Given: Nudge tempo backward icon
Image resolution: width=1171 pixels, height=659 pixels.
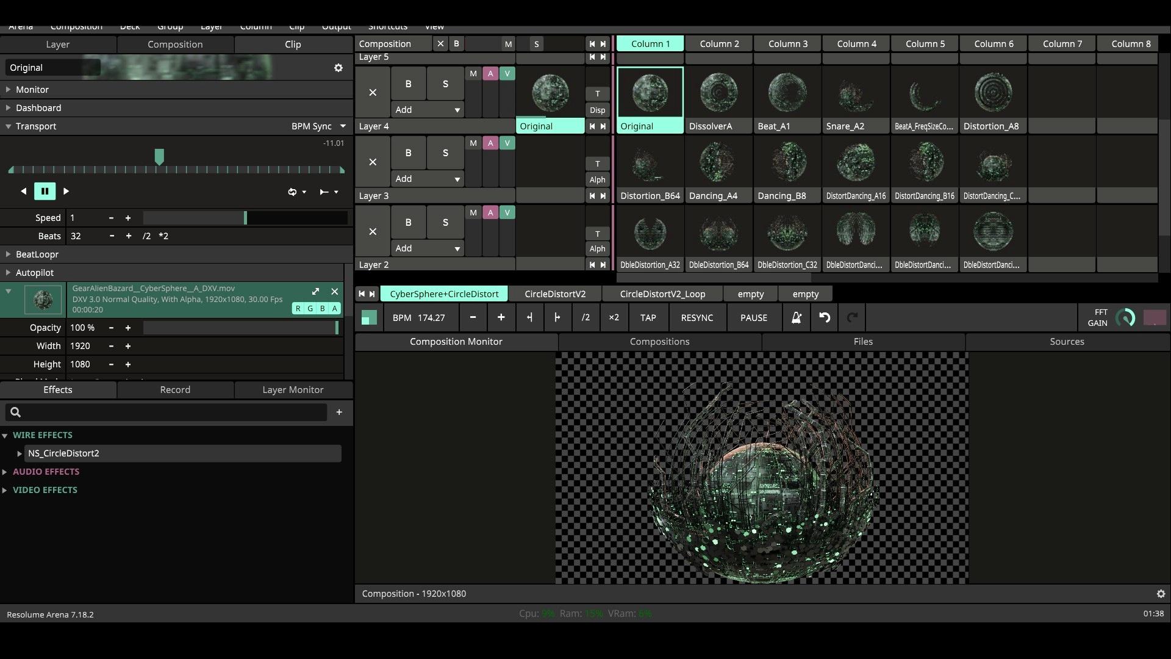Looking at the screenshot, I should (529, 318).
